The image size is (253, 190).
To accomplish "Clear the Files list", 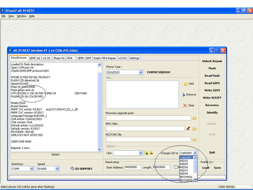I will coord(189,105).
